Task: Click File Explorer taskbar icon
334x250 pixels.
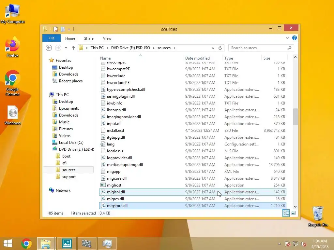Action: click(46, 243)
